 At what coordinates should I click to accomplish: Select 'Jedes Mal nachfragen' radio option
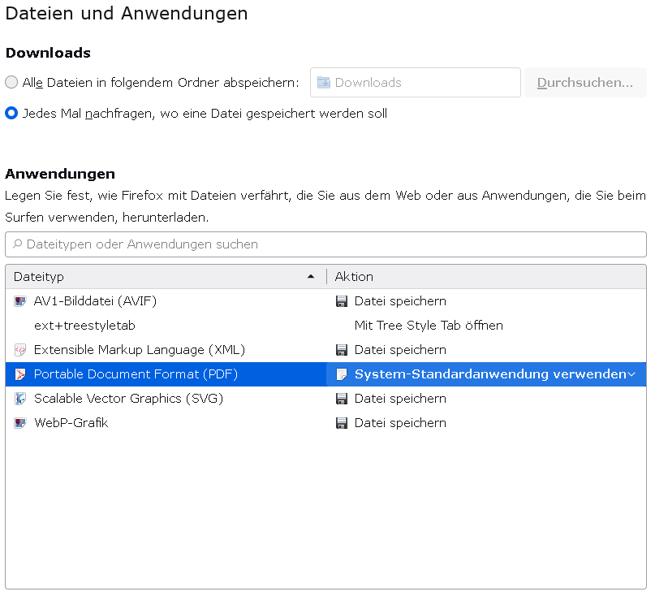[x=11, y=114]
